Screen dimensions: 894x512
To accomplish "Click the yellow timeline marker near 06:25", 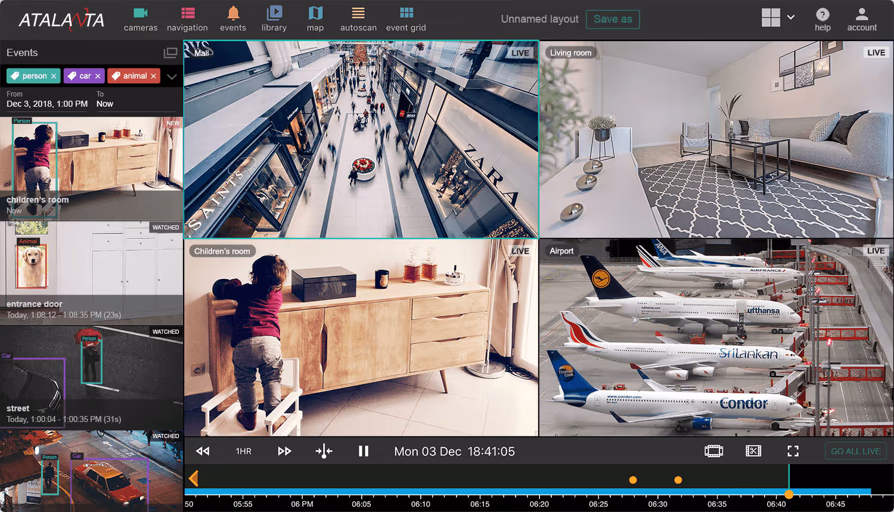I will [x=632, y=479].
